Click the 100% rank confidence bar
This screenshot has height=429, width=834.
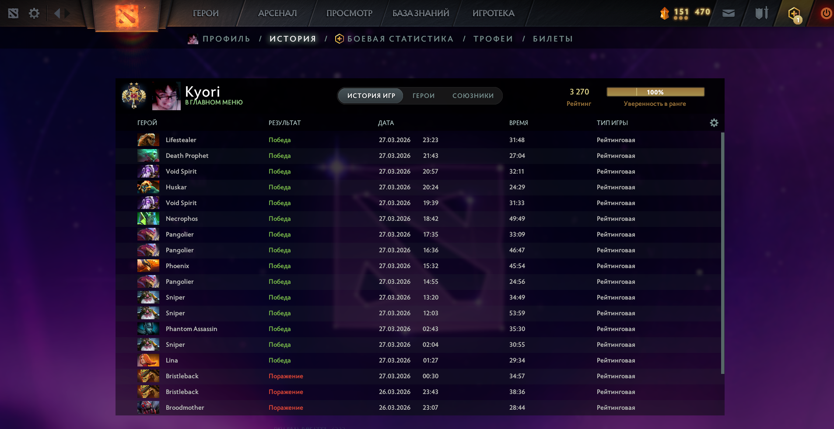[655, 92]
